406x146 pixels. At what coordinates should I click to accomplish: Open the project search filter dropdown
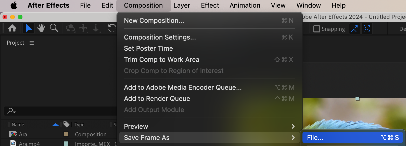click(11, 111)
